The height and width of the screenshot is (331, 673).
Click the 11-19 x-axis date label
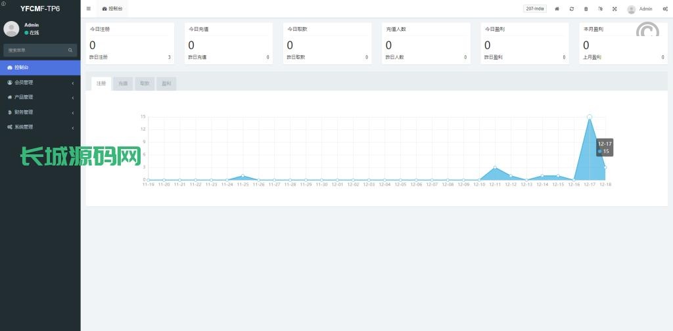[148, 185]
